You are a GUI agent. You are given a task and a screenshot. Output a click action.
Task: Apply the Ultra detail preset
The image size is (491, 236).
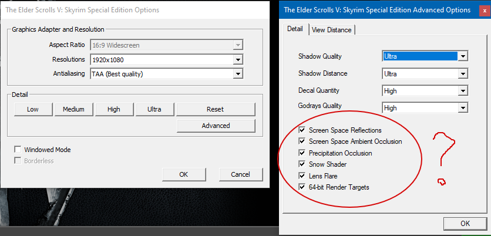point(154,109)
